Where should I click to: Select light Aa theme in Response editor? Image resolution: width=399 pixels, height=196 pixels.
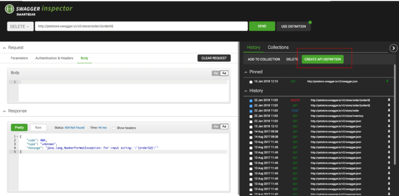[224, 127]
